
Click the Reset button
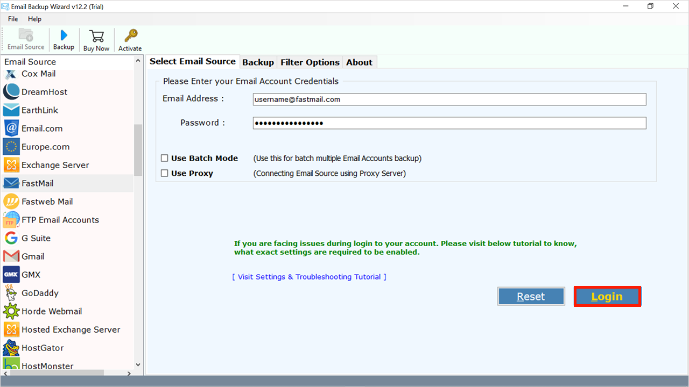[x=531, y=297]
